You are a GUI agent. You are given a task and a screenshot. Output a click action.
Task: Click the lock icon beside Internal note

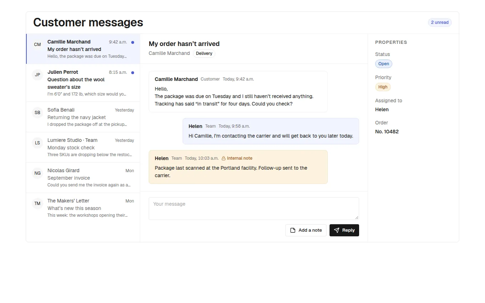pyautogui.click(x=224, y=158)
